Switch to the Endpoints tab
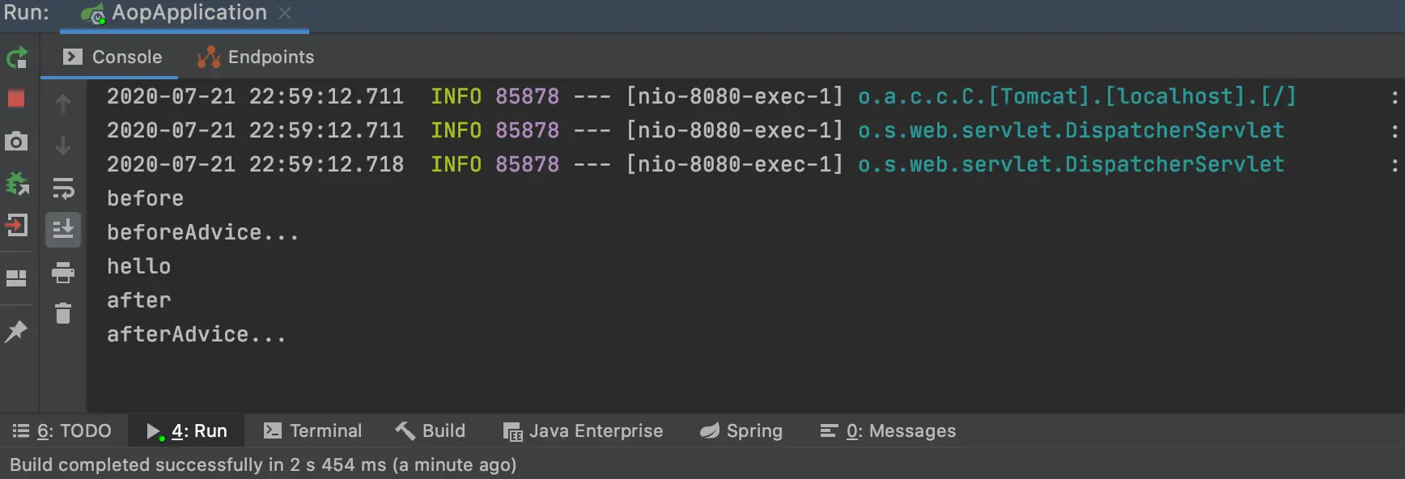Viewport: 1405px width, 479px height. (256, 57)
